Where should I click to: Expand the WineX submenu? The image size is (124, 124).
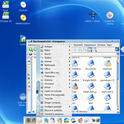pyautogui.click(x=56, y=87)
